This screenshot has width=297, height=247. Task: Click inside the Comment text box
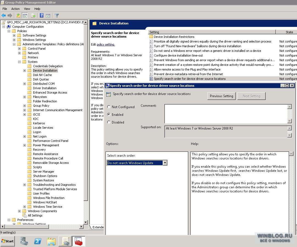point(226,114)
